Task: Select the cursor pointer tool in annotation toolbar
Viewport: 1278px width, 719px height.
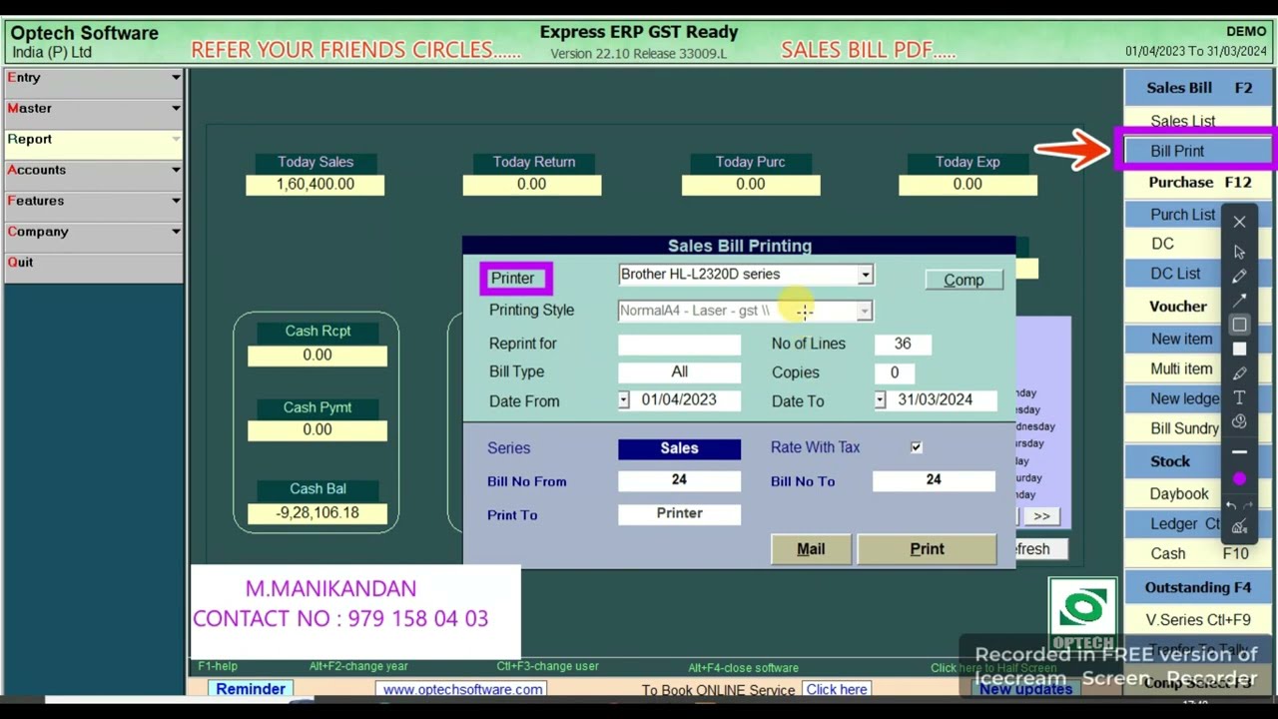Action: point(1239,253)
